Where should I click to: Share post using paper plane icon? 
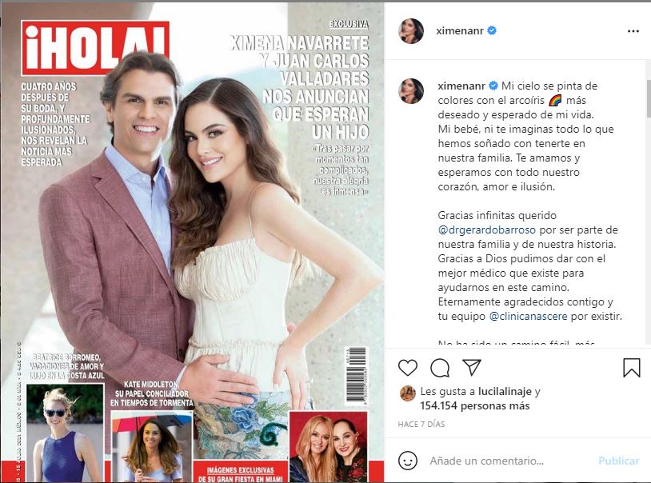point(472,367)
